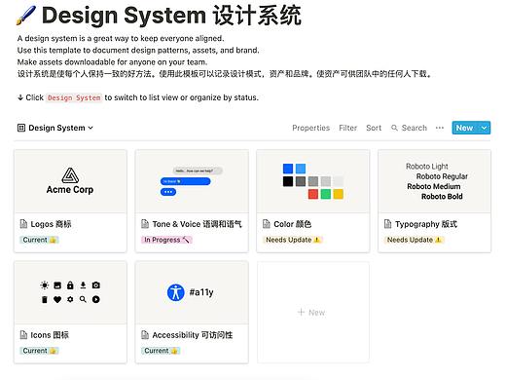The width and height of the screenshot is (506, 380).
Task: Click the download arrow icon in the Icons card
Action: click(83, 285)
